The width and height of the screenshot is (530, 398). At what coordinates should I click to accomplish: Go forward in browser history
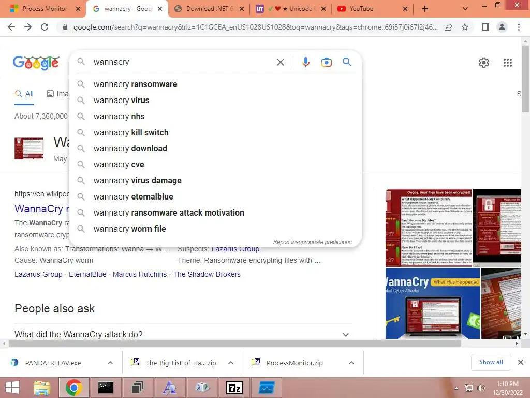tap(28, 27)
